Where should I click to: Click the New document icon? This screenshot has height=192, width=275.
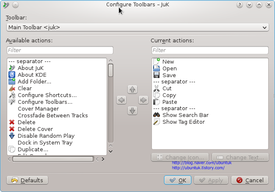pyautogui.click(x=157, y=61)
